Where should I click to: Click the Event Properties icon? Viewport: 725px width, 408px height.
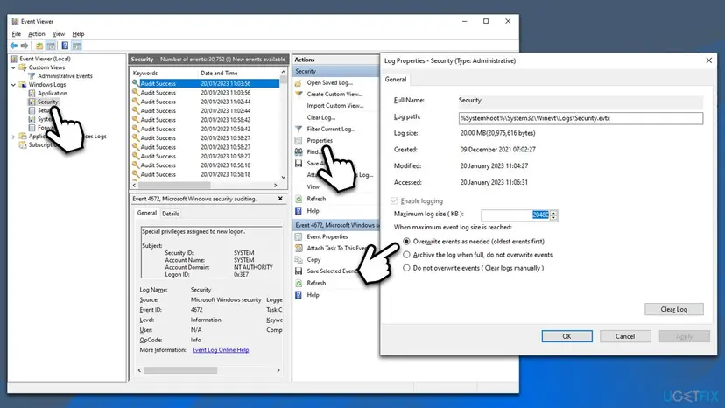pyautogui.click(x=299, y=237)
